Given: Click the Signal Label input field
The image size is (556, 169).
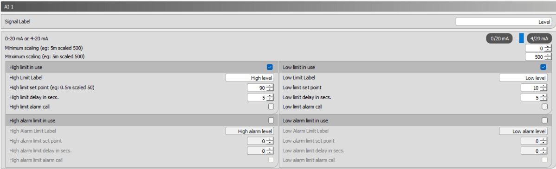Looking at the screenshot, I should pyautogui.click(x=504, y=22).
